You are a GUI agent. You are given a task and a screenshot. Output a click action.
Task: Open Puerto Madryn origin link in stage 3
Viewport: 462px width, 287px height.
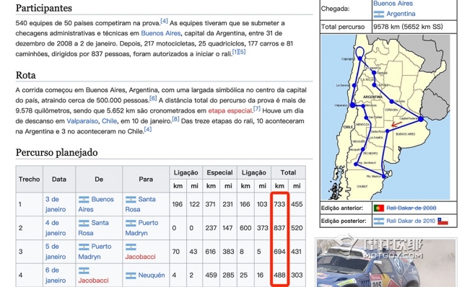(x=95, y=252)
